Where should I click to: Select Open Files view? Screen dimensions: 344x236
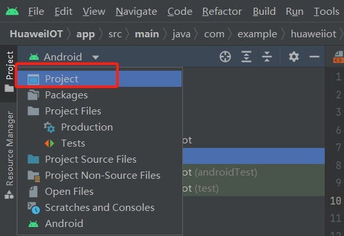point(99,191)
